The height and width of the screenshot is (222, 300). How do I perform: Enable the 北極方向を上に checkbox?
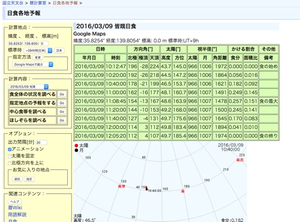[x=10, y=163]
